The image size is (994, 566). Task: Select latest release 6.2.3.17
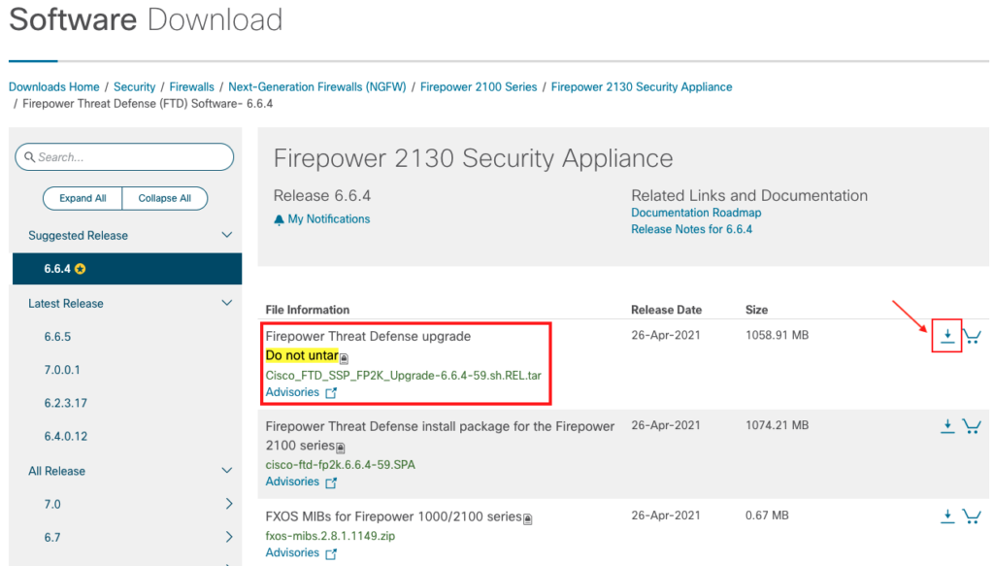(65, 403)
